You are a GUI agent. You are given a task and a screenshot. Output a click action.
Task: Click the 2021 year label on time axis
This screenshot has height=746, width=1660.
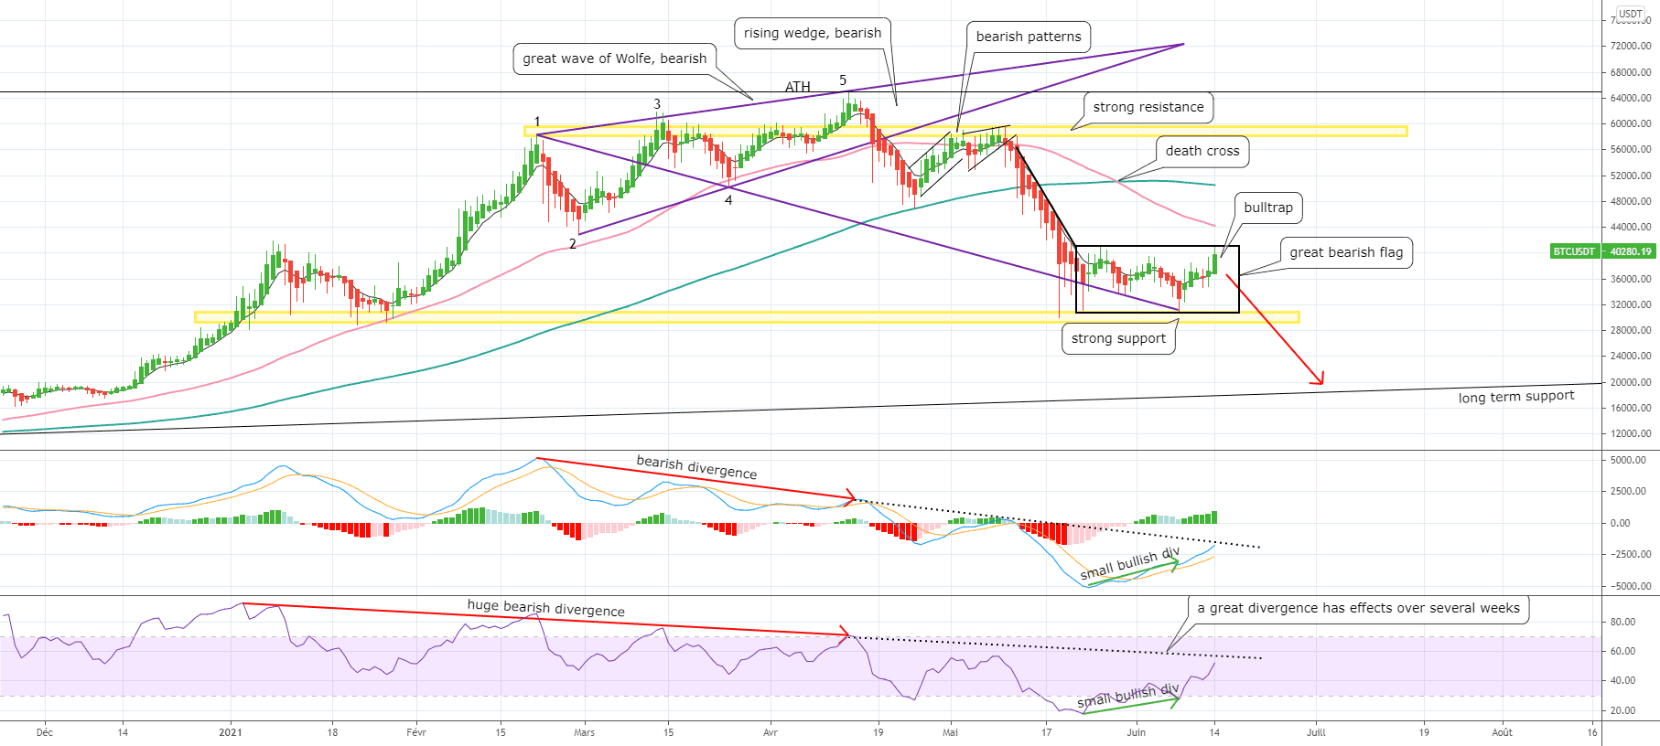pos(231,732)
